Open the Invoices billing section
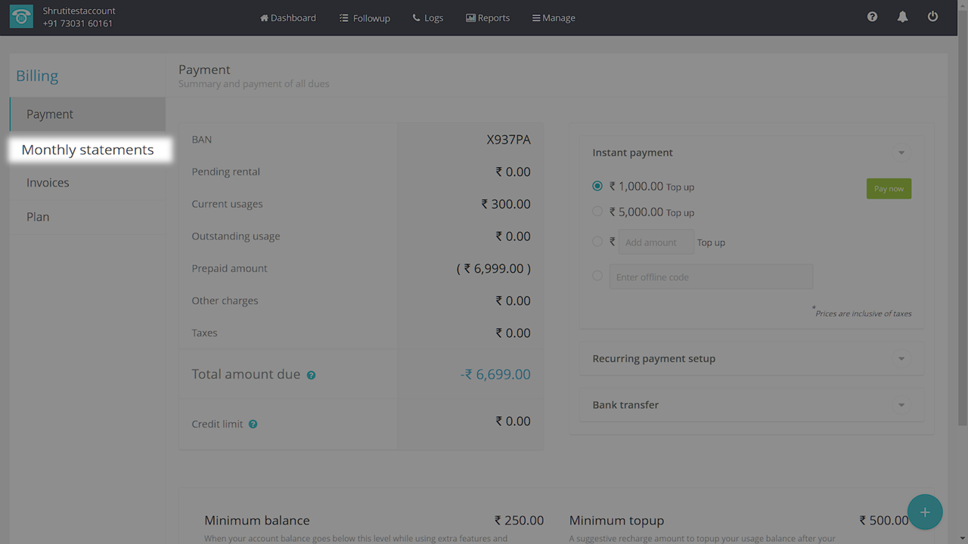The width and height of the screenshot is (968, 544). (48, 183)
